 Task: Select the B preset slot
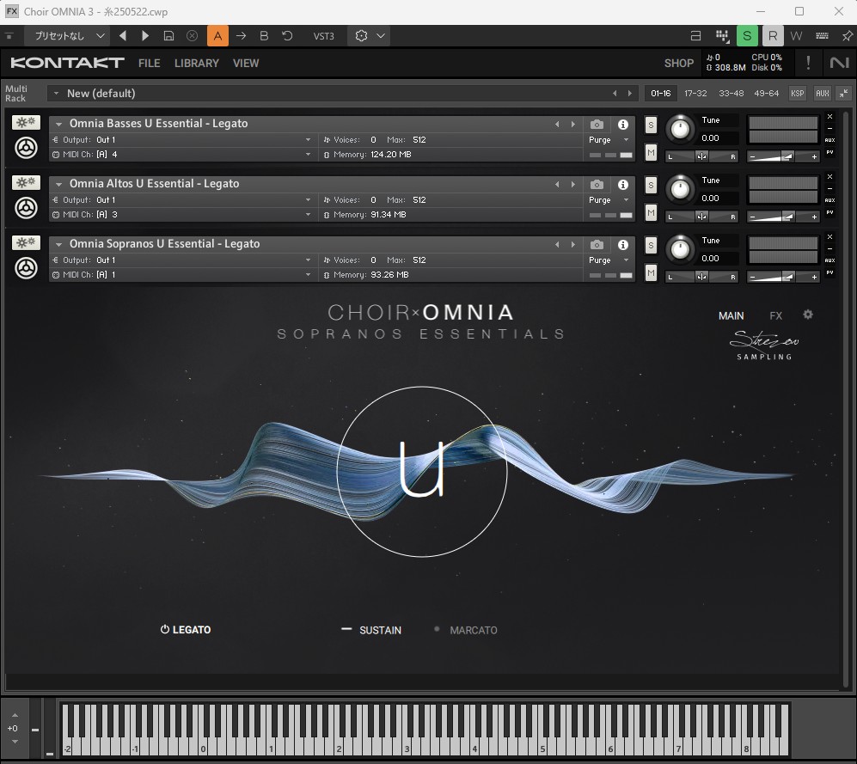click(x=264, y=36)
